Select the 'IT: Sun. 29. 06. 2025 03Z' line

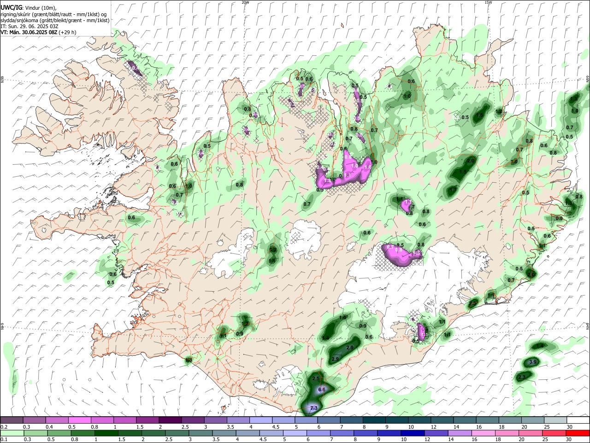coord(29,26)
